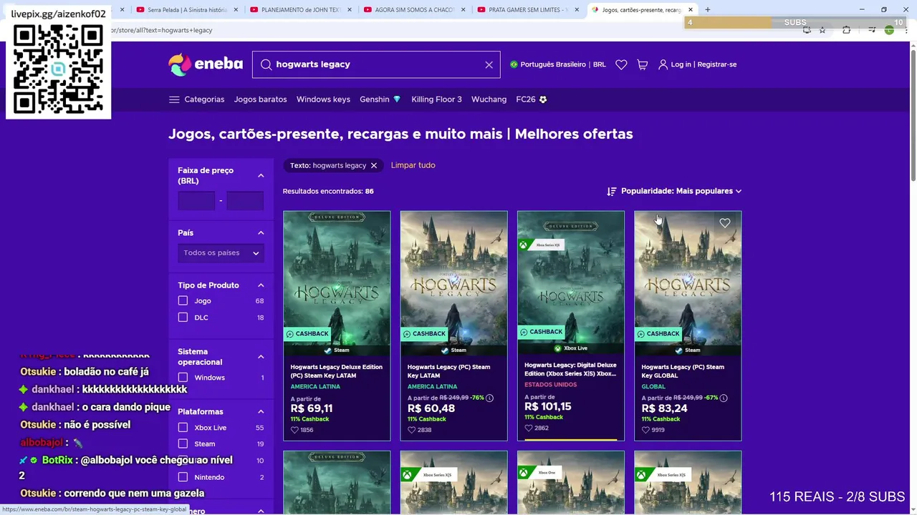Click info icon beside -76% discount
917x515 pixels.
(489, 398)
